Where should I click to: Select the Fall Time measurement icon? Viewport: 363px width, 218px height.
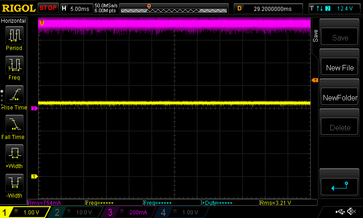14,124
